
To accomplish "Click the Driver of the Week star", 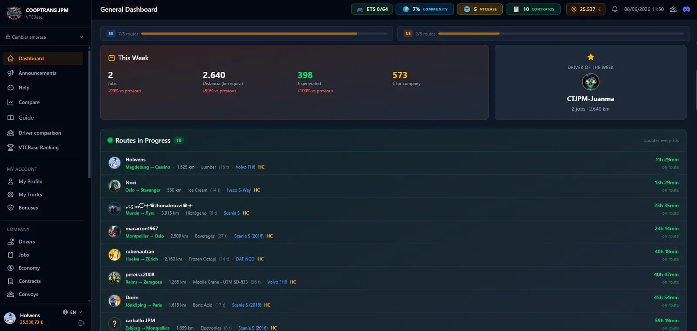I will coord(591,57).
